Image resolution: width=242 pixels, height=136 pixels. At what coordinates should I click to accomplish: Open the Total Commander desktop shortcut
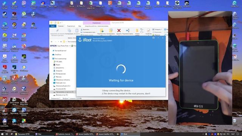click(5, 122)
